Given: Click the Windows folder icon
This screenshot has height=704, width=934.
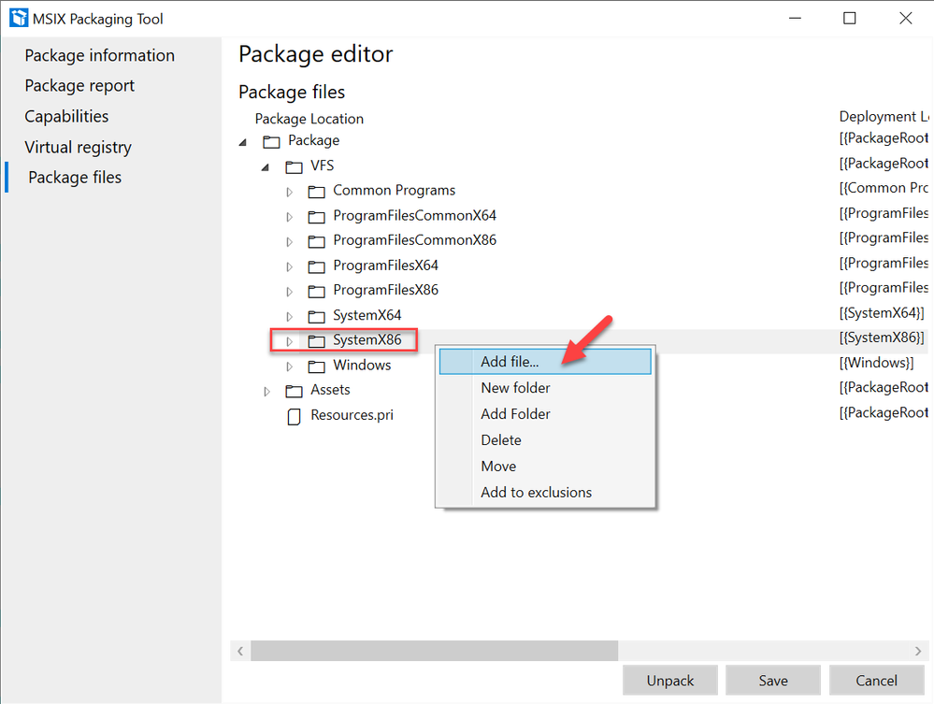Looking at the screenshot, I should pyautogui.click(x=316, y=366).
